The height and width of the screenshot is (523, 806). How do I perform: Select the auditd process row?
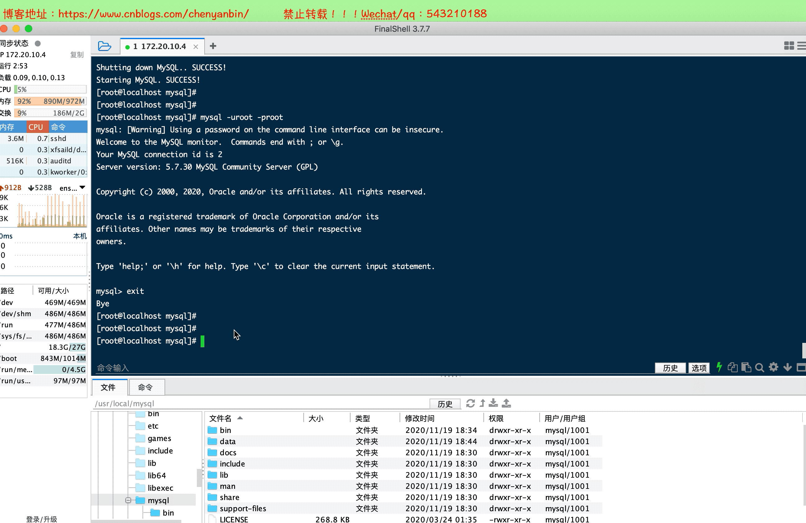43,161
